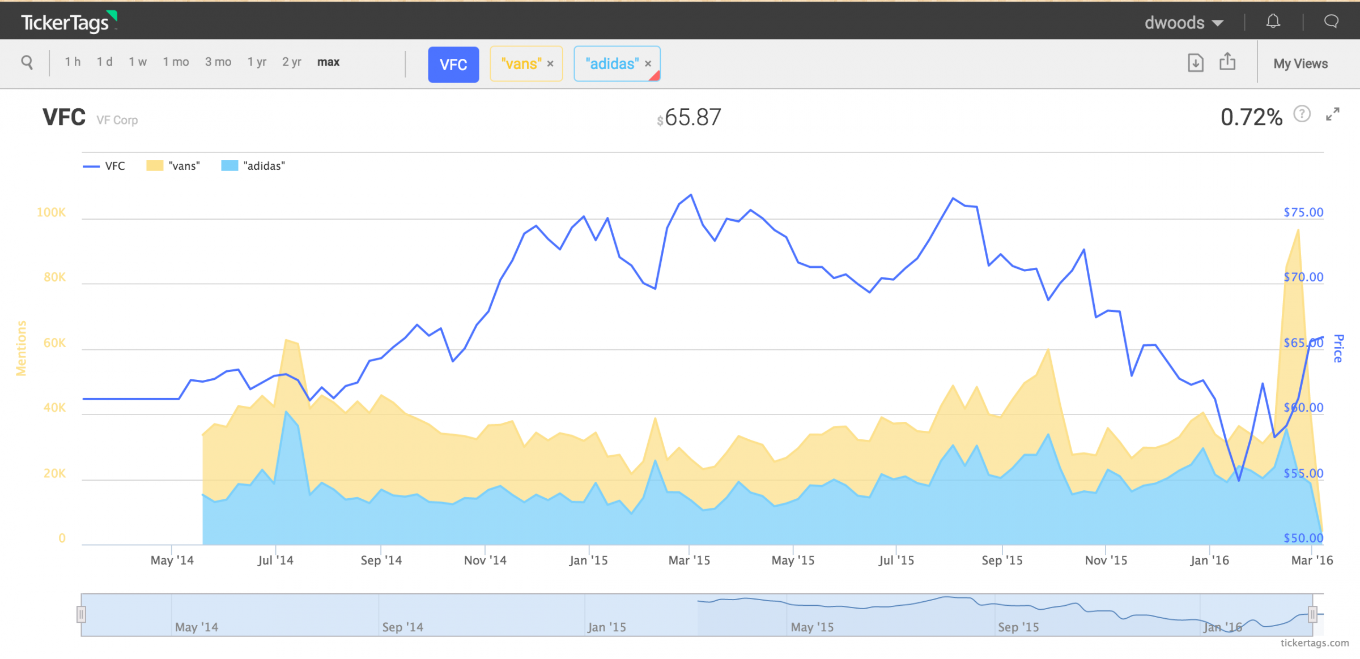Open My Views
The height and width of the screenshot is (659, 1360).
point(1300,63)
